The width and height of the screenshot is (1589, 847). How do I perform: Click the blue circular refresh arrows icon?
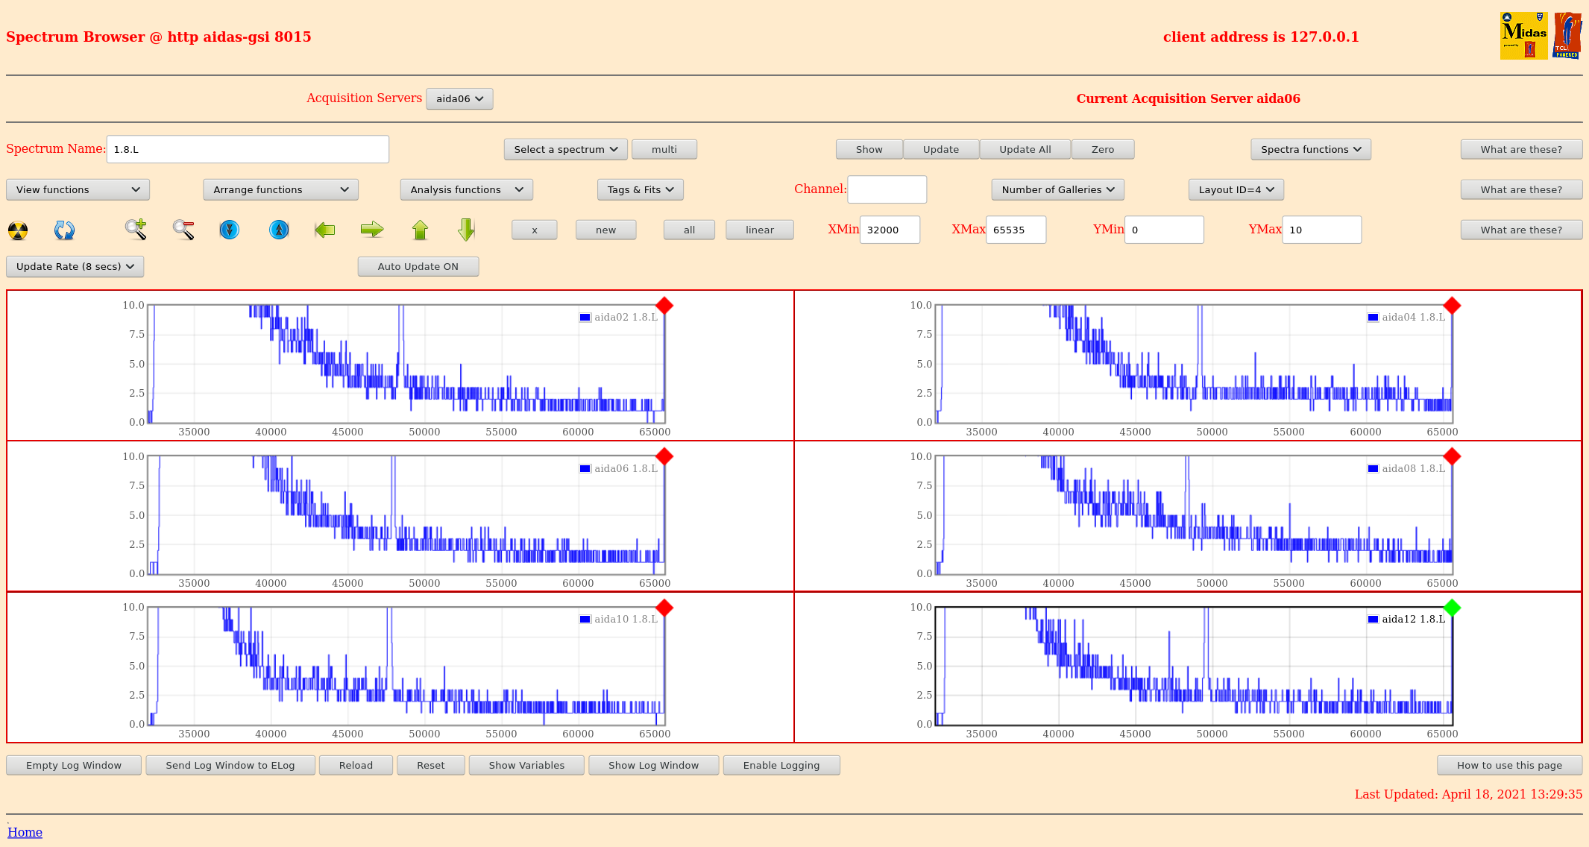[64, 230]
